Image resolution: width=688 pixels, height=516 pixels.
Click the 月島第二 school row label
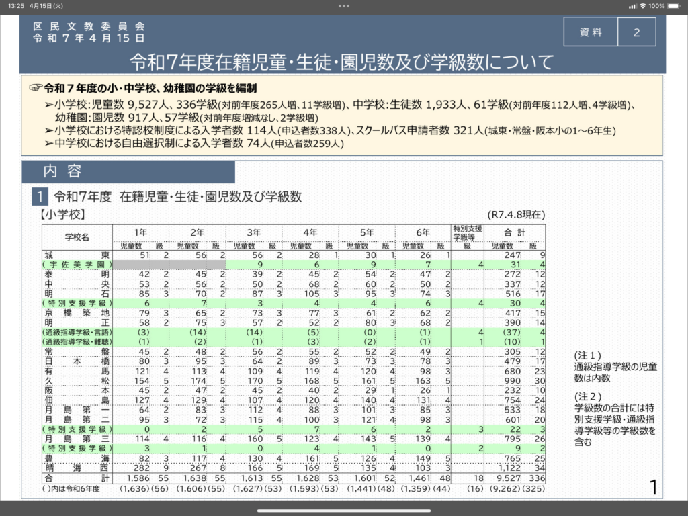[x=77, y=419]
